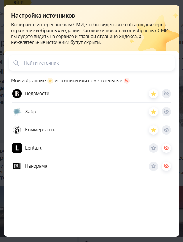The width and height of the screenshot is (183, 242).
Task: Remove Ведомости from favorites via star
Action: coord(154,94)
